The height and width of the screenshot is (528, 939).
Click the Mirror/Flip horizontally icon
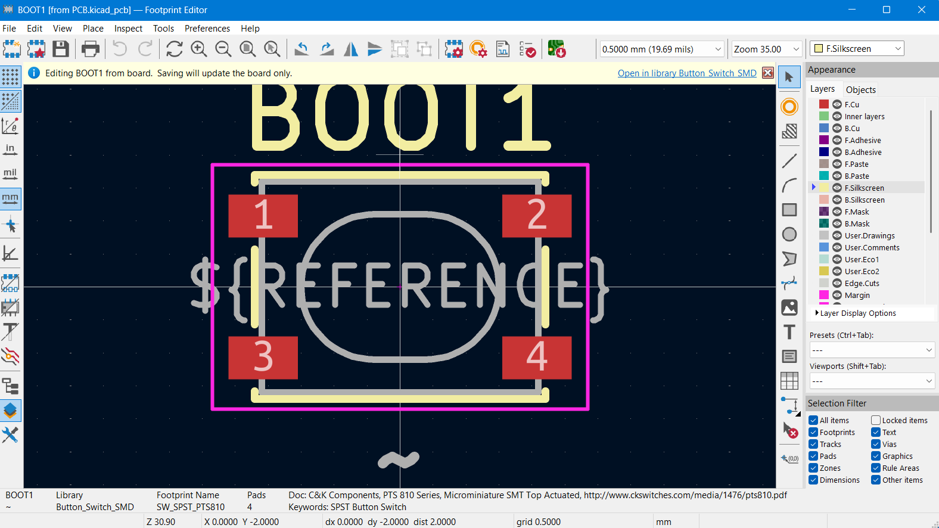(351, 49)
